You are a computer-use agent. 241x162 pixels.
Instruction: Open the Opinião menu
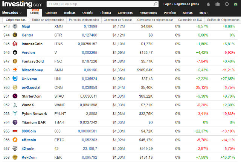pos(88,13)
